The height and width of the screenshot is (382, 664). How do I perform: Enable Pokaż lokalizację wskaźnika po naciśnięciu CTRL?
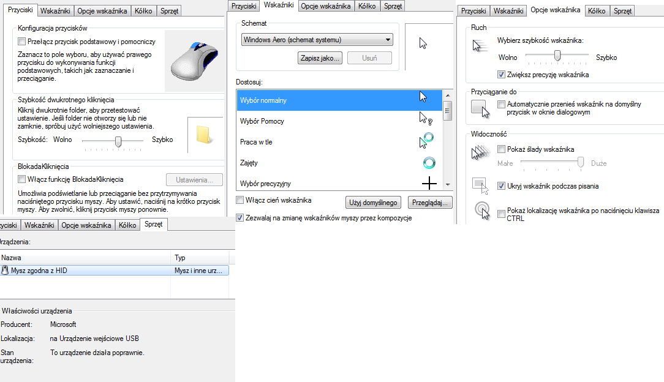tap(502, 214)
